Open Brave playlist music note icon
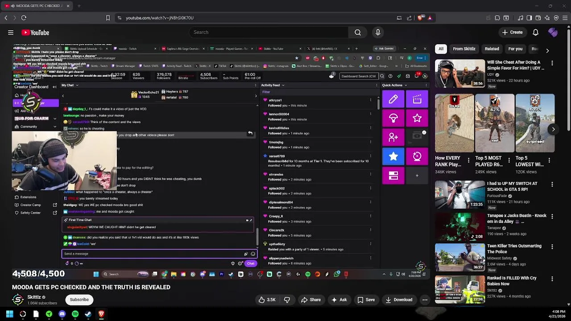Viewport: 571px width, 321px height. 520,18
